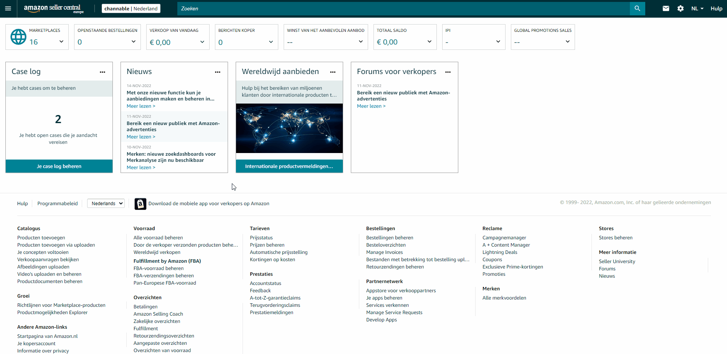This screenshot has height=354, width=727.
Task: Click the channable | Nederland account switcher
Action: click(x=131, y=8)
